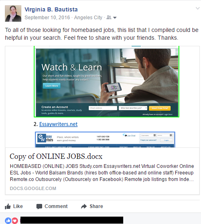The width and height of the screenshot is (201, 224).
Task: Open Virginia B. Bautista's profile name link
Action: (x=51, y=9)
